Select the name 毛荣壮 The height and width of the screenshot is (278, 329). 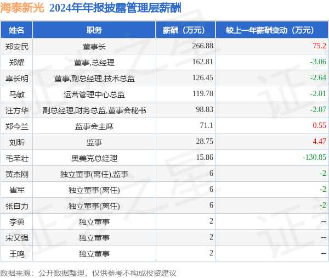16,158
